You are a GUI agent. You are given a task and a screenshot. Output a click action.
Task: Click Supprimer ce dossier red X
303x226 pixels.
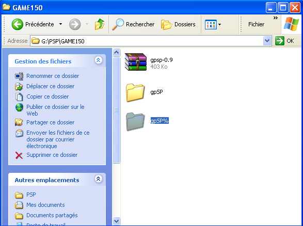point(19,155)
